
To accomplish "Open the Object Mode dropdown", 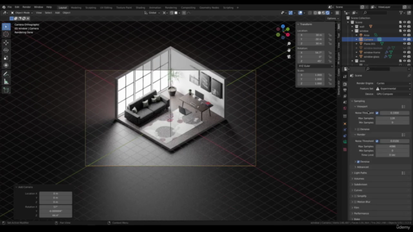I will click(22, 13).
